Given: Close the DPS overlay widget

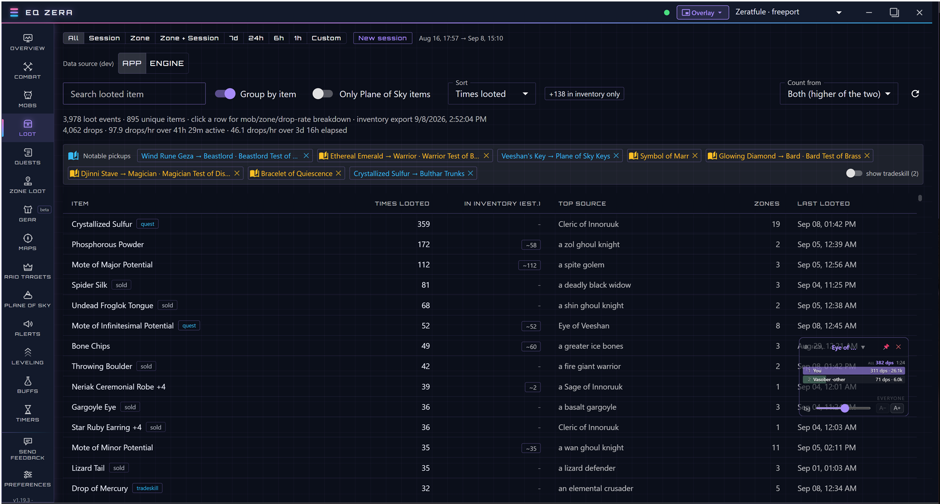Looking at the screenshot, I should click(x=898, y=347).
